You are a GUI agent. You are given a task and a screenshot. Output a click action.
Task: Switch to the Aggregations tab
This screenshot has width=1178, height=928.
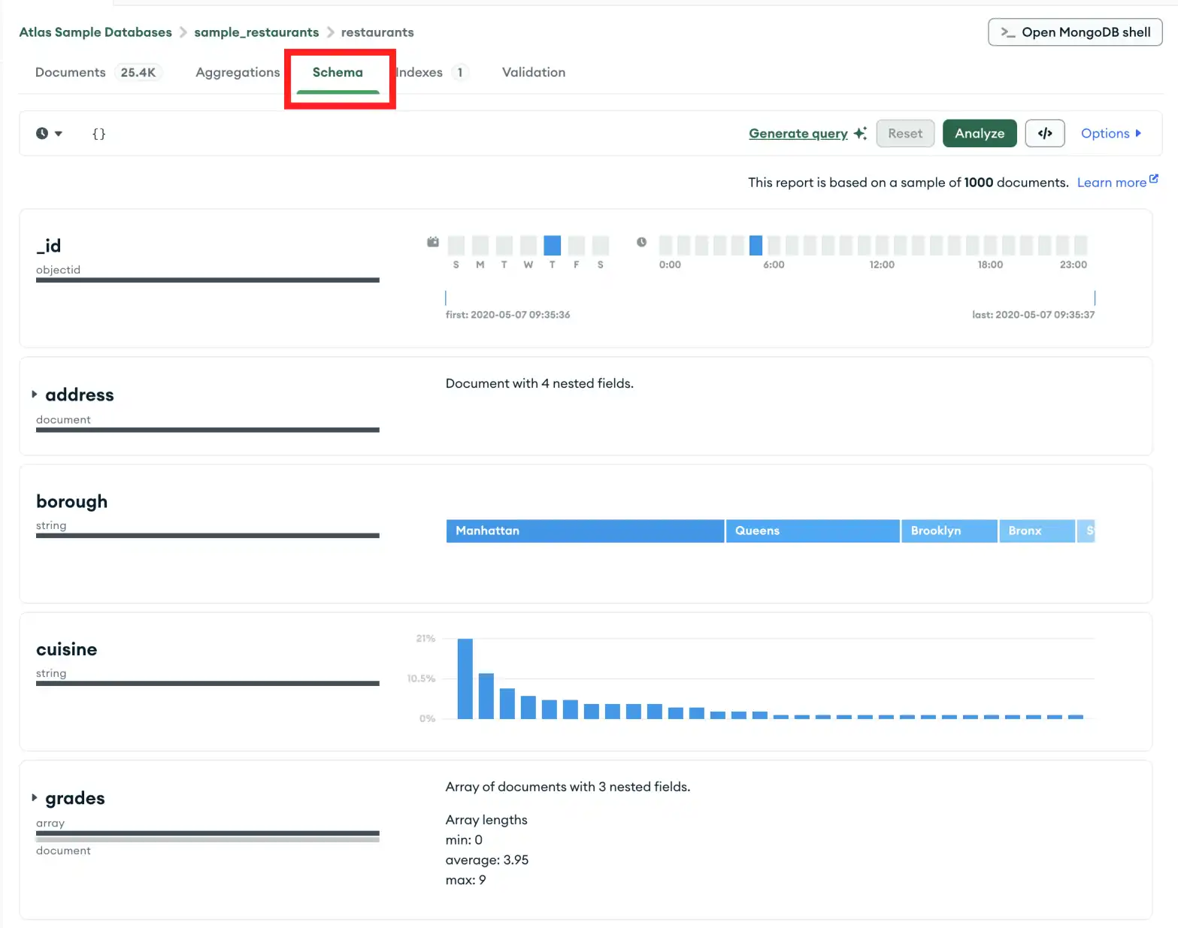(x=238, y=72)
